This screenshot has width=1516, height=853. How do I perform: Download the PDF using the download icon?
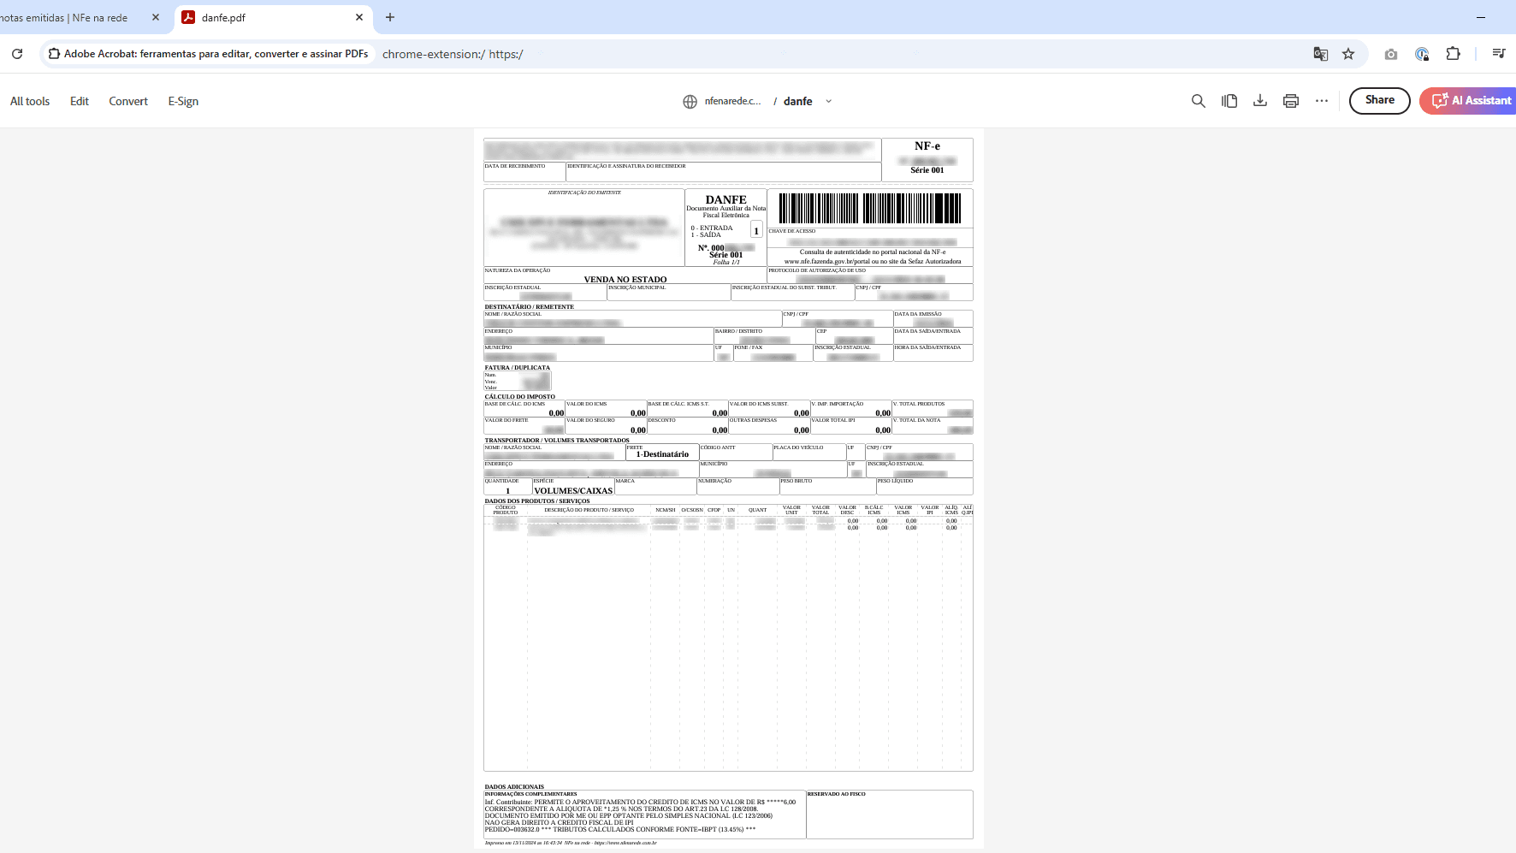(1260, 101)
